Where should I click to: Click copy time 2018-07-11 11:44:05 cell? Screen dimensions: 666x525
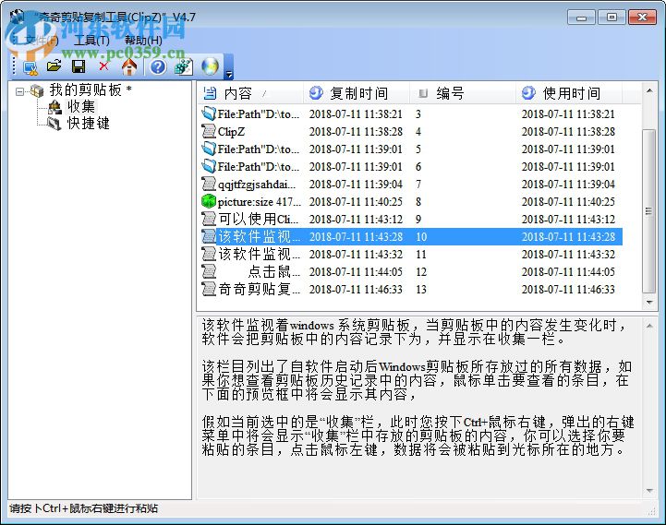(356, 272)
